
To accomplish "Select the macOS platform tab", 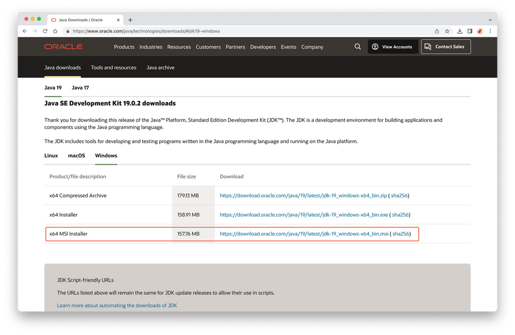I will coord(77,156).
